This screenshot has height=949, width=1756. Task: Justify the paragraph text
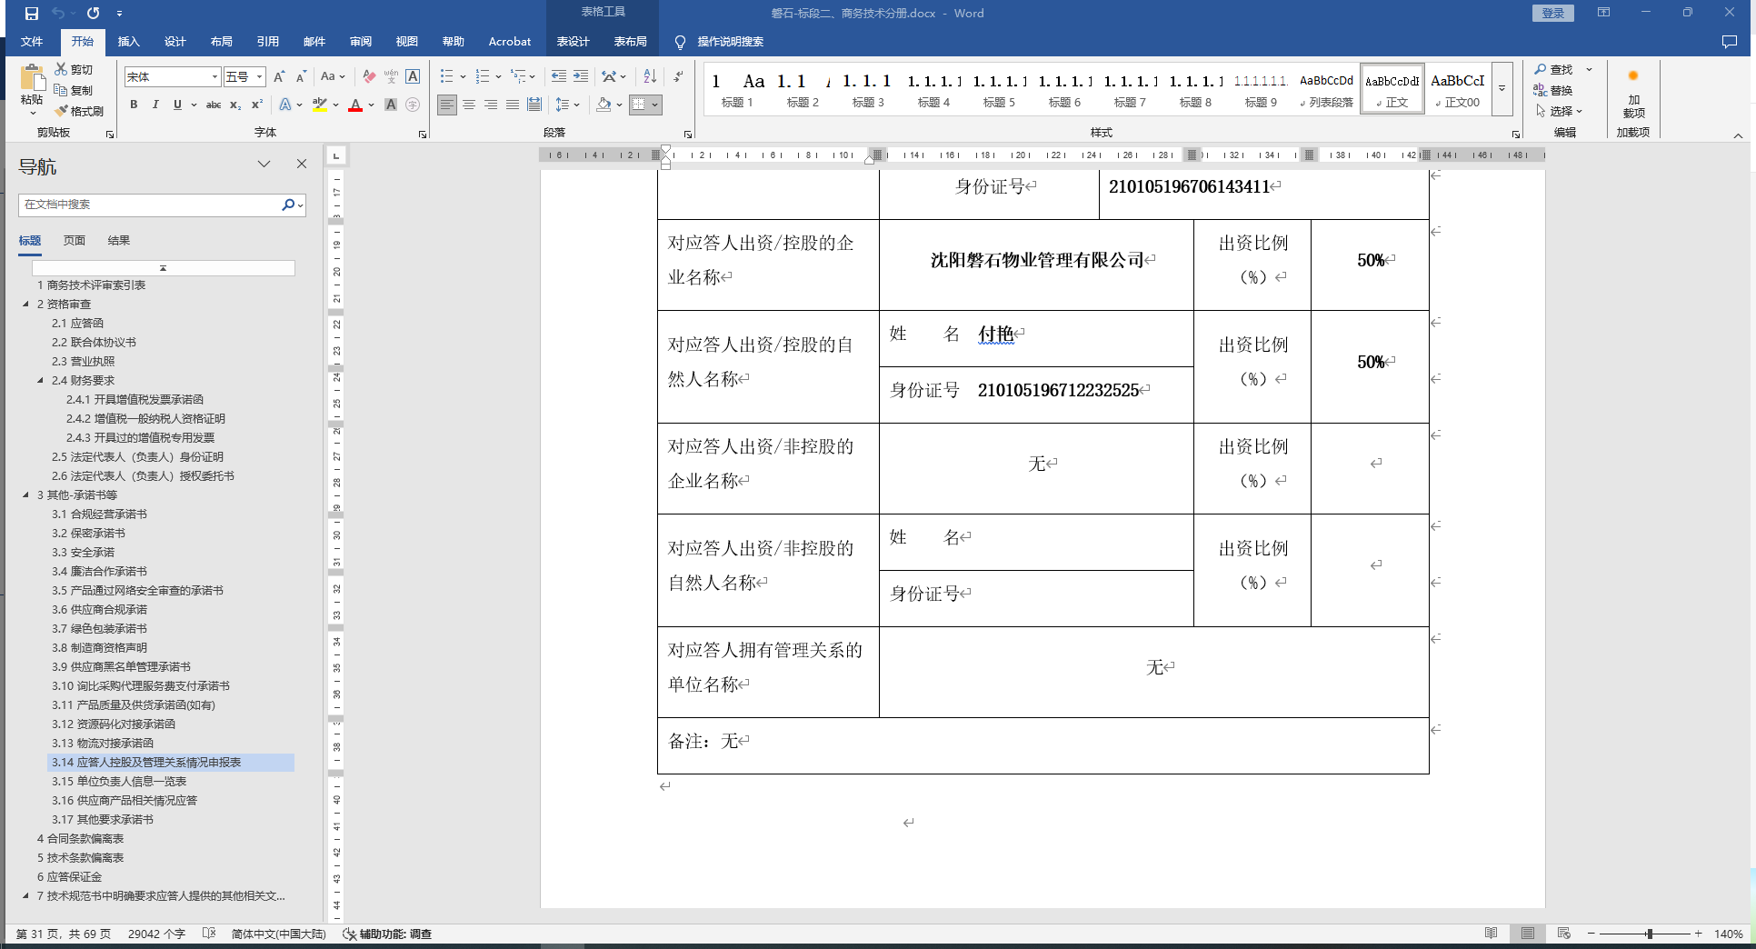[513, 105]
